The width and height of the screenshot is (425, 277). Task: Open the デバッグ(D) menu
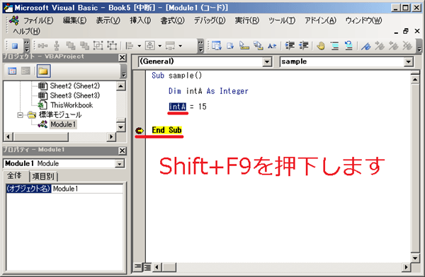(x=210, y=20)
